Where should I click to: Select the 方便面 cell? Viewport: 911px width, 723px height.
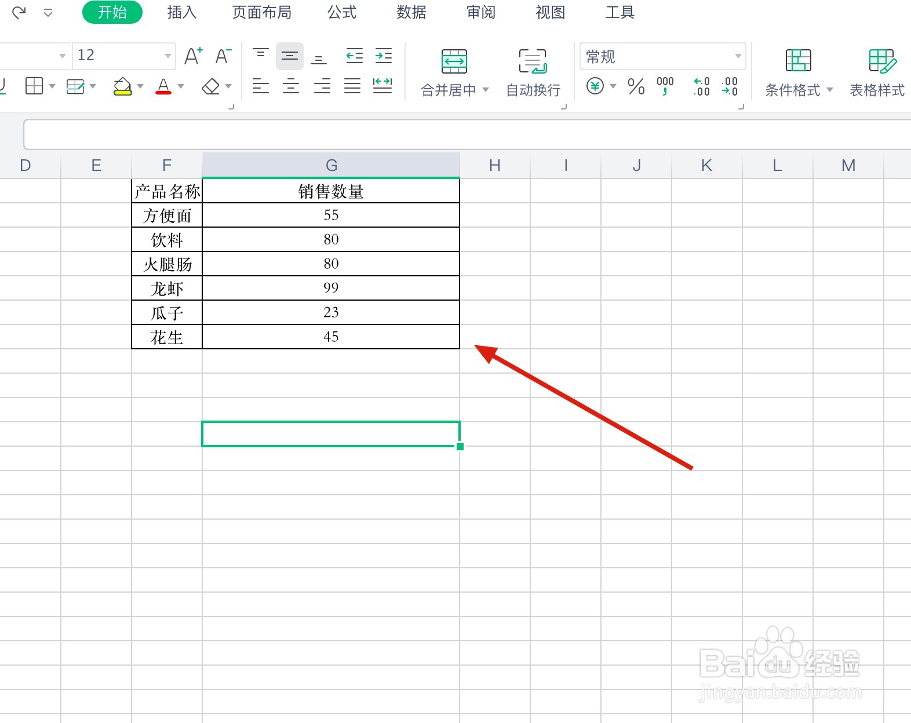(x=167, y=216)
